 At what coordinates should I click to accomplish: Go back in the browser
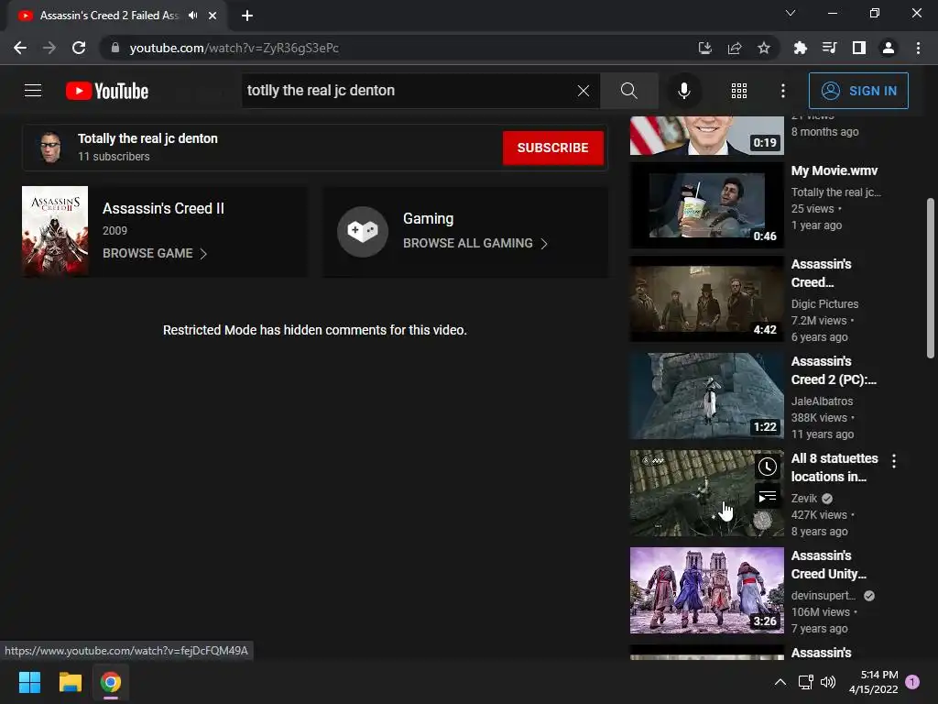point(20,48)
